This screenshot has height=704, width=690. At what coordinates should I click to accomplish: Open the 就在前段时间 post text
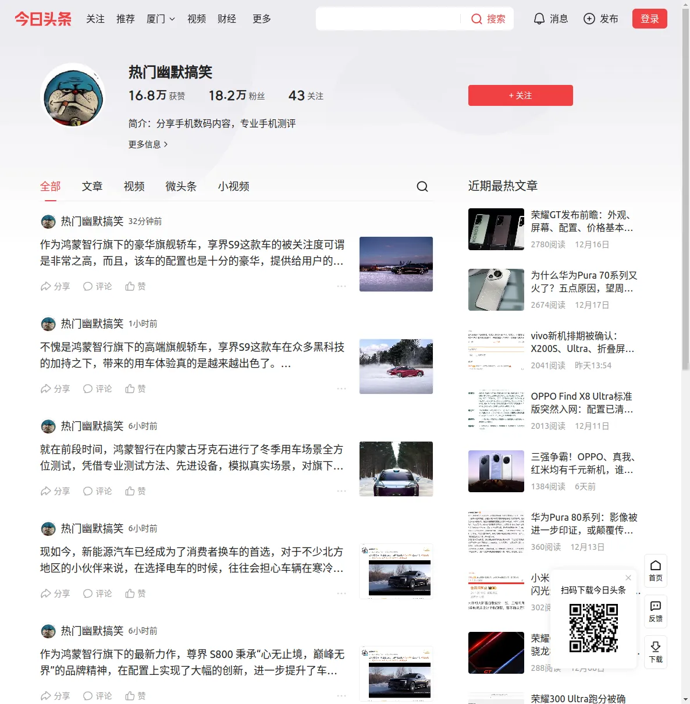tap(192, 457)
